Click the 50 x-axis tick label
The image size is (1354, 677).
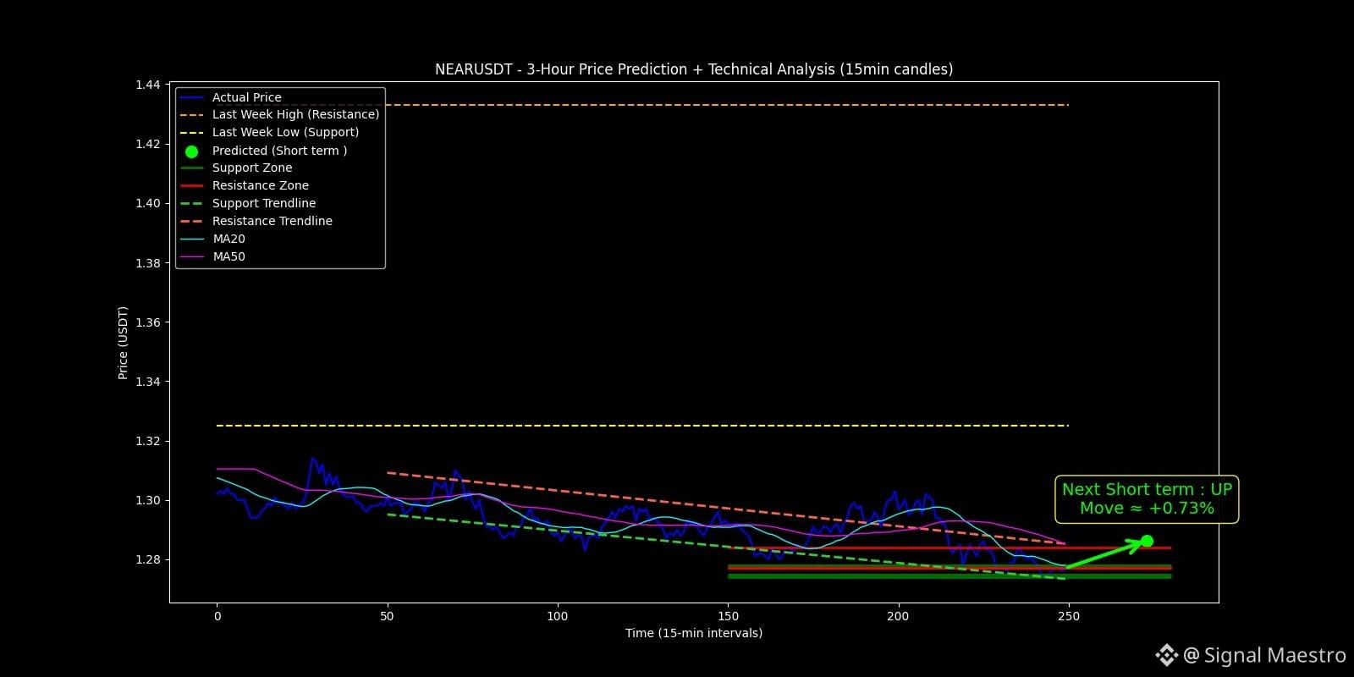pyautogui.click(x=387, y=616)
